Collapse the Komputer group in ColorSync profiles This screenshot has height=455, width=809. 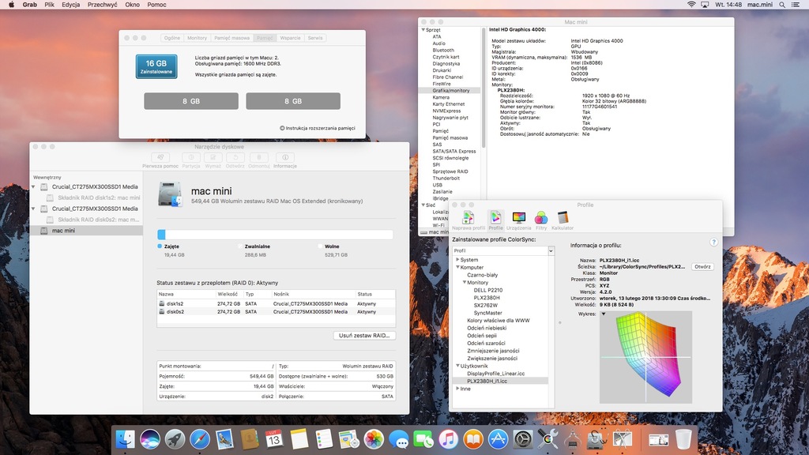coord(457,267)
